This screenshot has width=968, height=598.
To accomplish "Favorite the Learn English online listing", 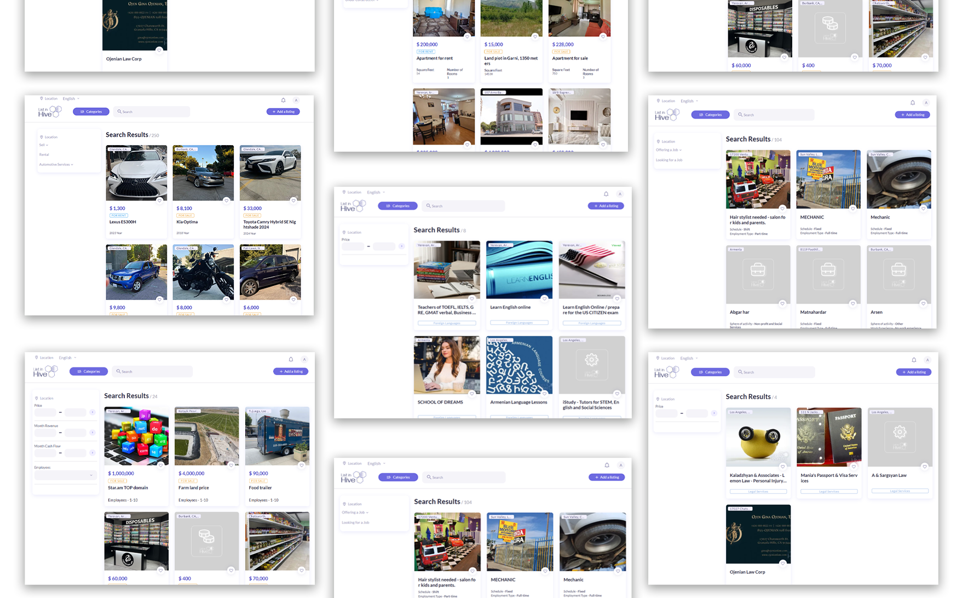I will 544,298.
